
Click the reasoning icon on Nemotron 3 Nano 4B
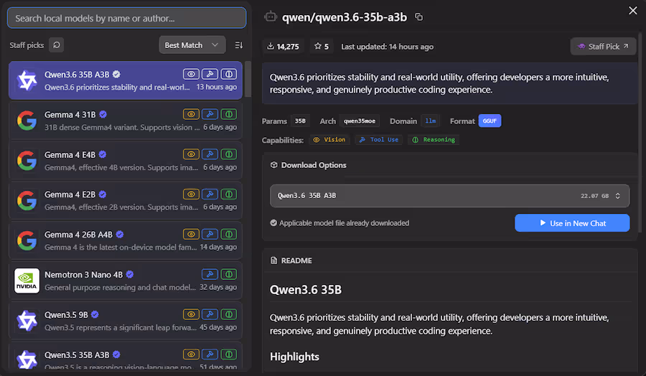pos(229,274)
